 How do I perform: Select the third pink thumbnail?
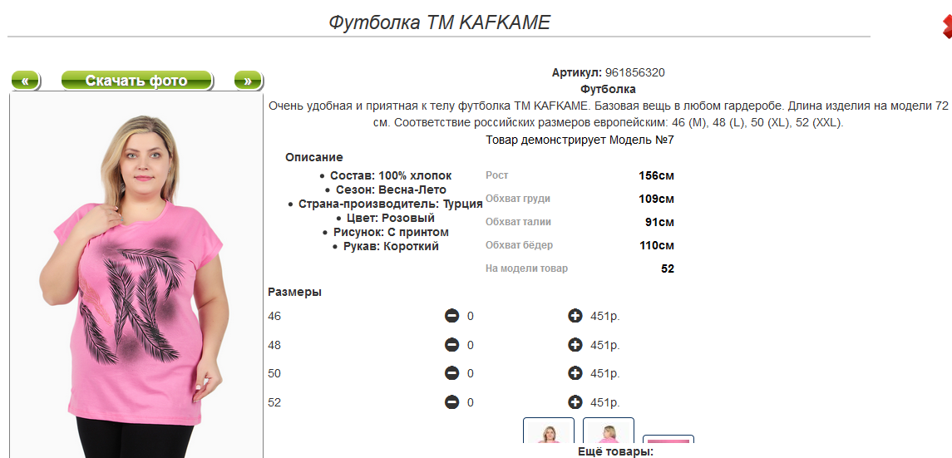pos(668,440)
